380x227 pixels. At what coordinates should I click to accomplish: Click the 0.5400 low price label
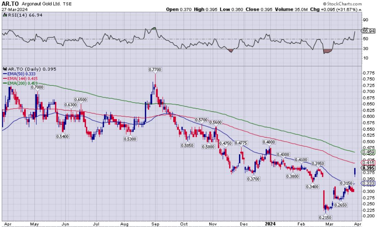coord(63,136)
